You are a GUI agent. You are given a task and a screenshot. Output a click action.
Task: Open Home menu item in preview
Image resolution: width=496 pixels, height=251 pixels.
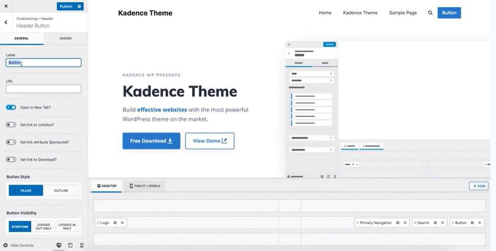point(325,13)
